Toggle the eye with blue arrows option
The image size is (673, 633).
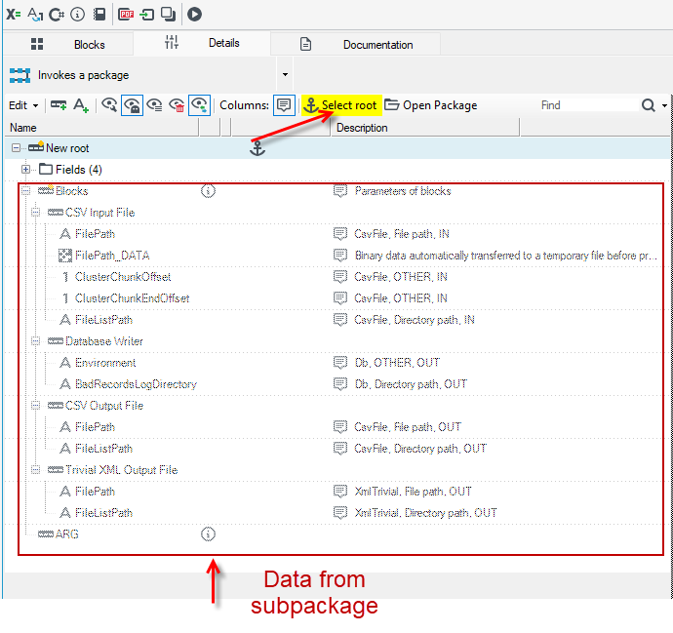200,105
